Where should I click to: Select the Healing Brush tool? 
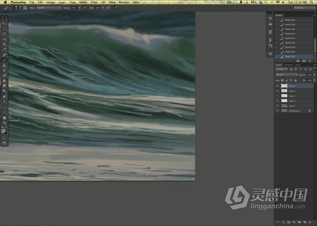(x=4, y=55)
